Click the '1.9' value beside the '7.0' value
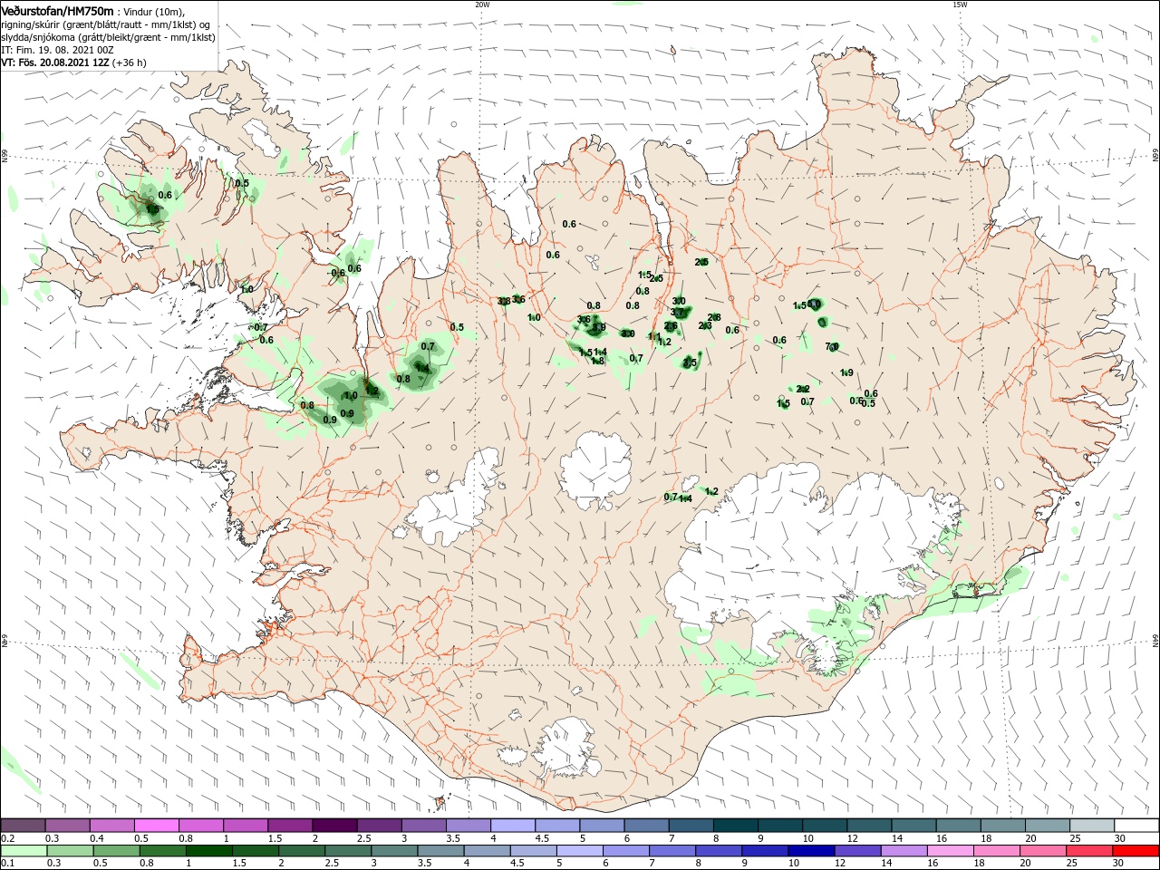This screenshot has width=1160, height=870. pyautogui.click(x=846, y=372)
